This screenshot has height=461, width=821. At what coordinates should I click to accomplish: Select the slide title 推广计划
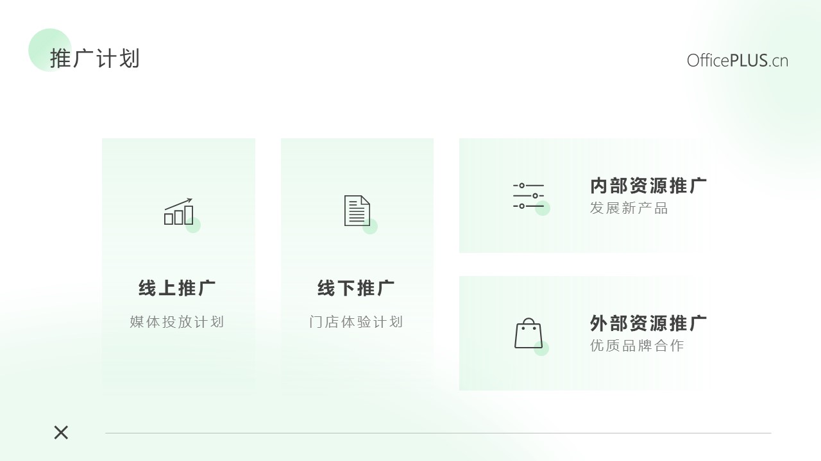pyautogui.click(x=95, y=58)
